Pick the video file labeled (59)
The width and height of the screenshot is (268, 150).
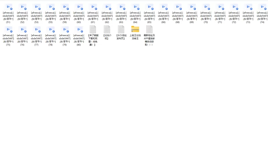click(65, 14)
